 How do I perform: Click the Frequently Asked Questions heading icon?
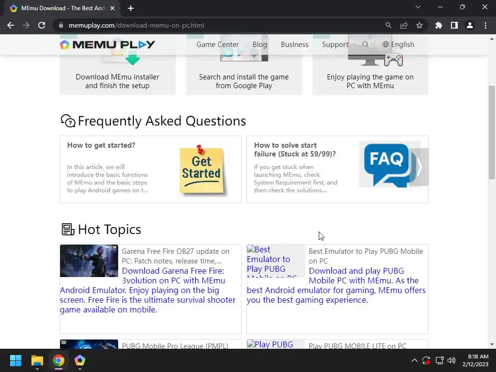[x=68, y=121]
